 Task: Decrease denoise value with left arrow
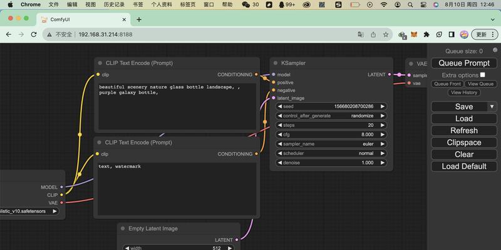coord(280,162)
